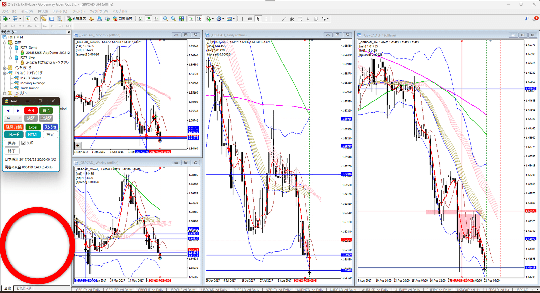Select the D1 timeframe toolbar button
This screenshot has width=540, height=293.
tap(53, 26)
